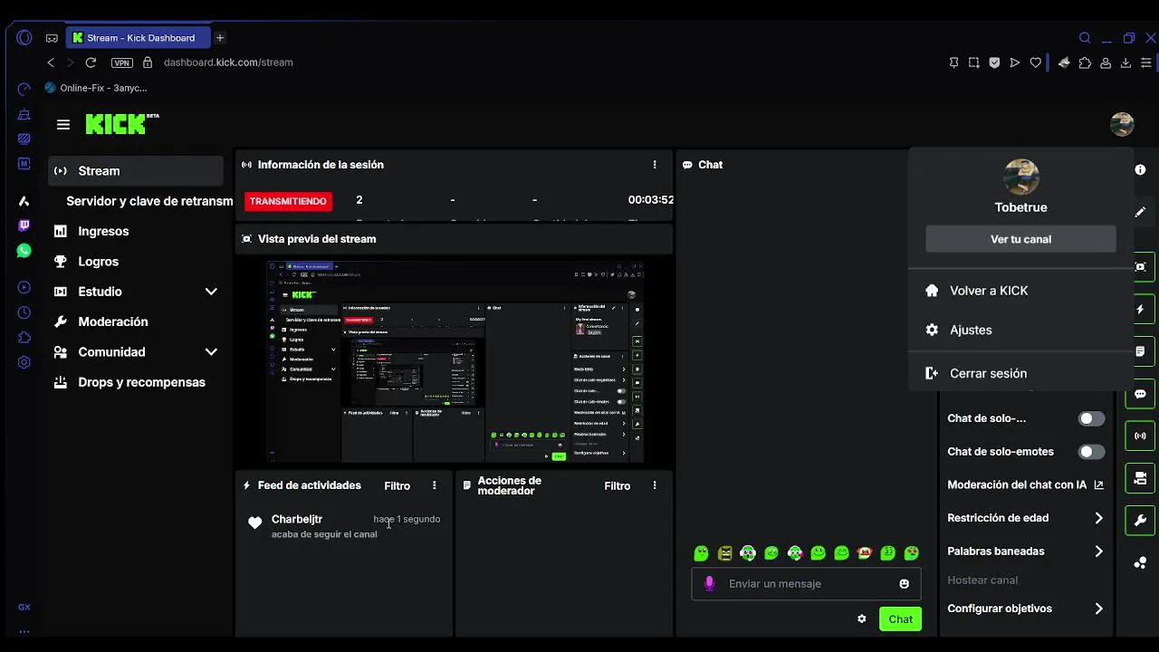Viewport: 1159px width, 652px height.
Task: Click the green Chat send button
Action: pyautogui.click(x=900, y=619)
